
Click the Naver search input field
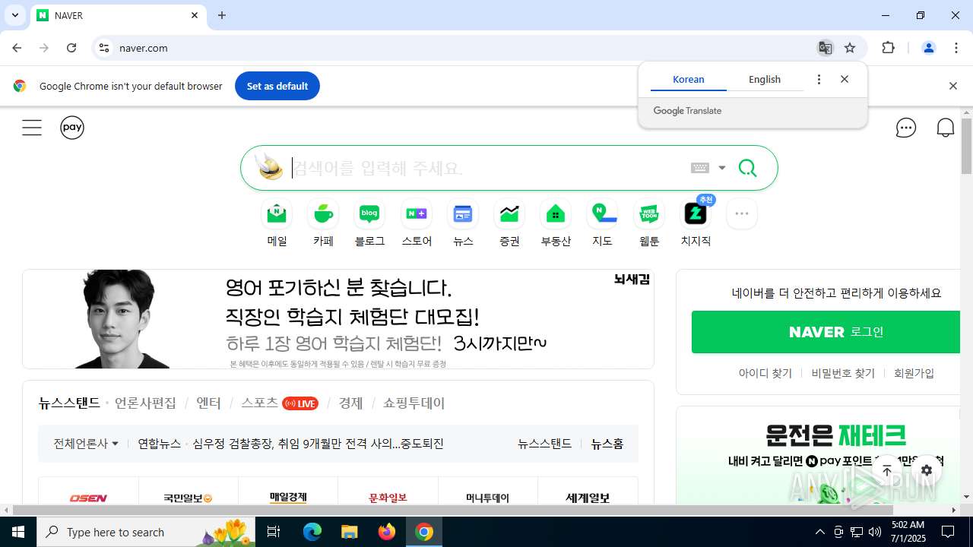click(x=486, y=168)
